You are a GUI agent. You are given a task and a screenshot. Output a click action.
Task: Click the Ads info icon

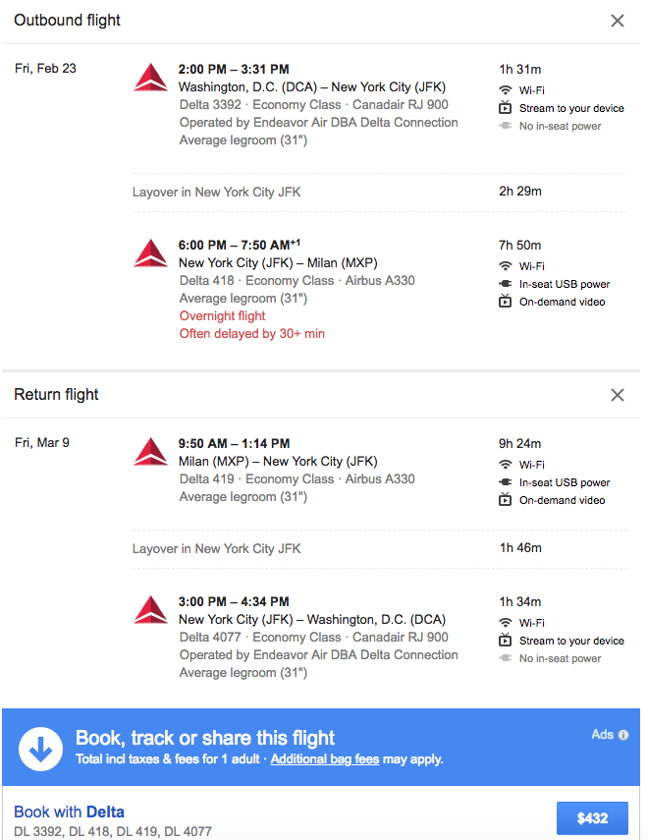click(623, 735)
